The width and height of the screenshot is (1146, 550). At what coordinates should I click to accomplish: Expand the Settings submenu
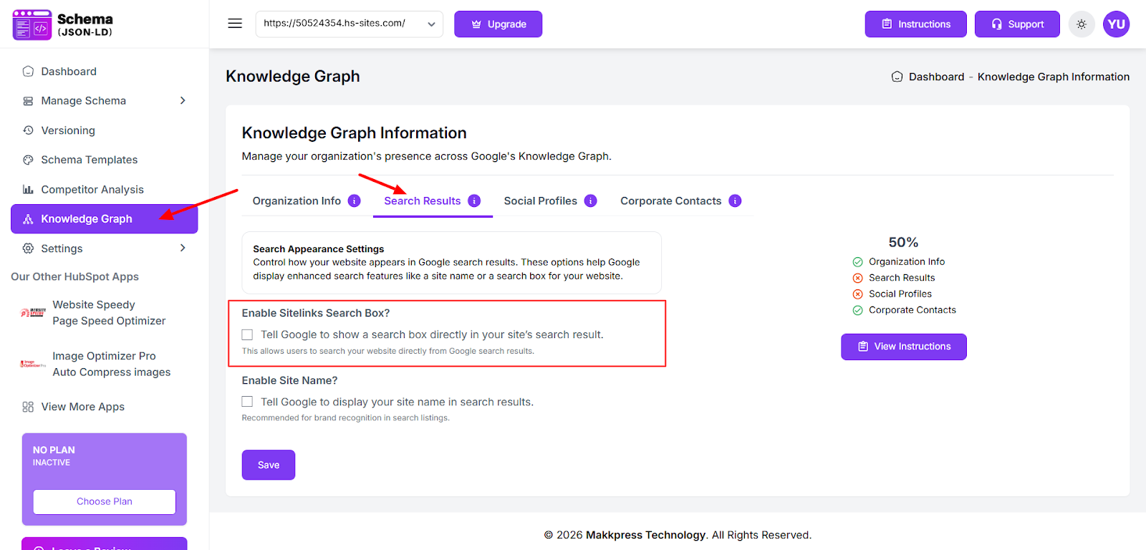pos(183,249)
